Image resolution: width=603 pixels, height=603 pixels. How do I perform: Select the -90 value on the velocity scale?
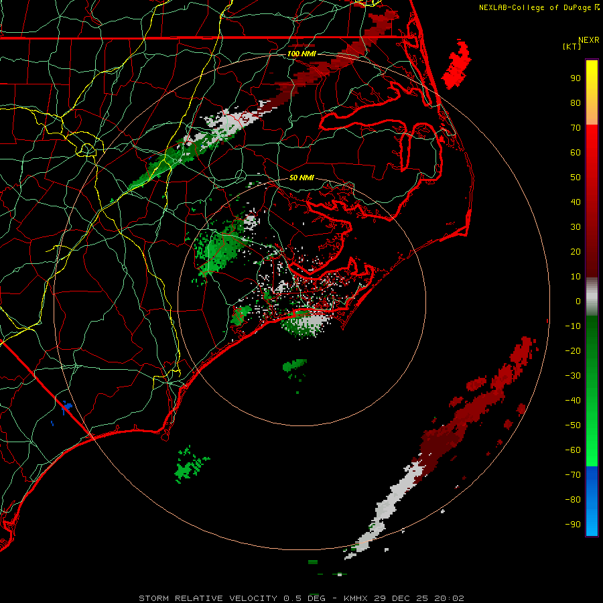573,525
